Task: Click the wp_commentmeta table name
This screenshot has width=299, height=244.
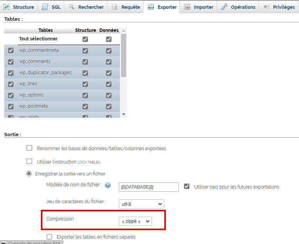Action: pyautogui.click(x=39, y=50)
